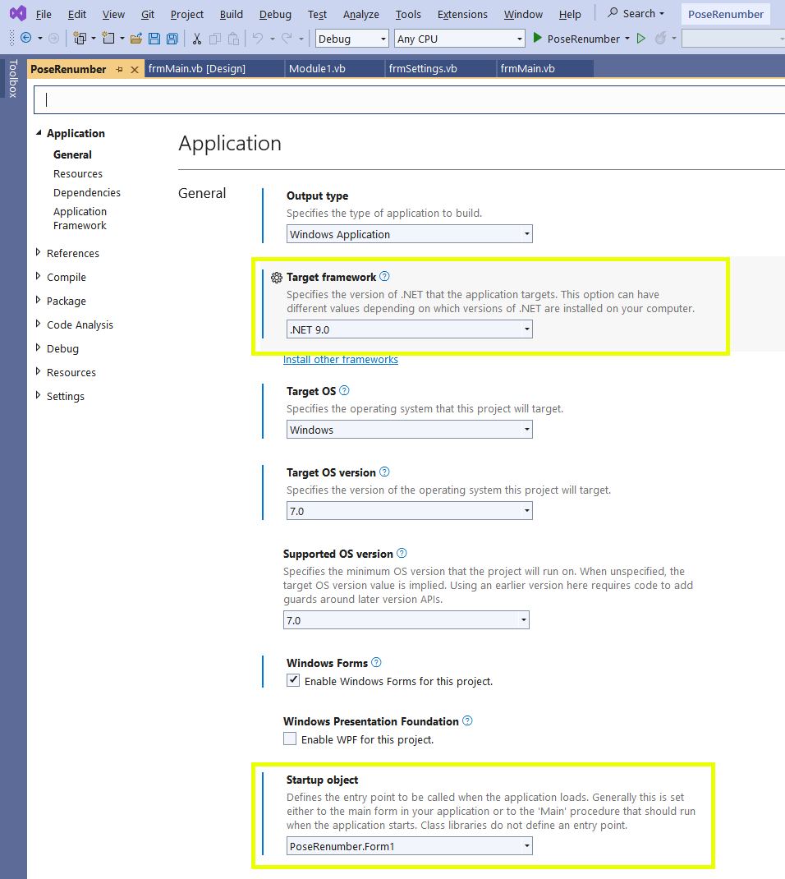Screen dimensions: 785x879
Task: Open help icon next to Target framework
Action: click(x=384, y=276)
